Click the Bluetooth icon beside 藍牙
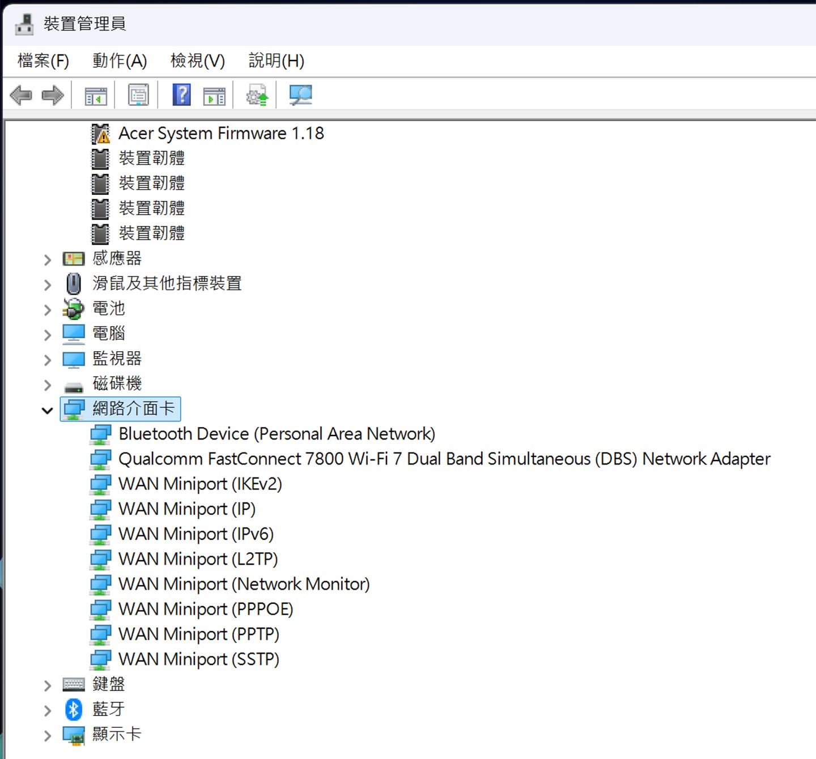 (x=74, y=709)
